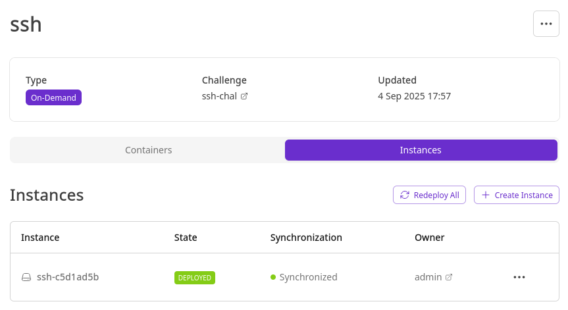
Task: Click the Redeploy All button
Action: pyautogui.click(x=429, y=195)
